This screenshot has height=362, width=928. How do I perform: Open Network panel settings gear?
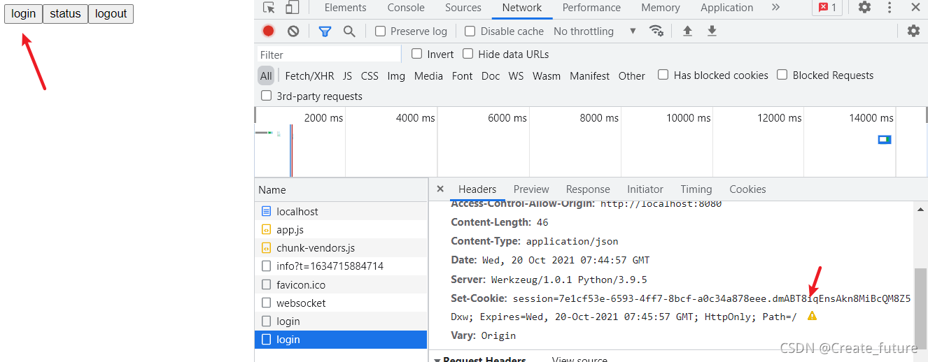pyautogui.click(x=913, y=31)
